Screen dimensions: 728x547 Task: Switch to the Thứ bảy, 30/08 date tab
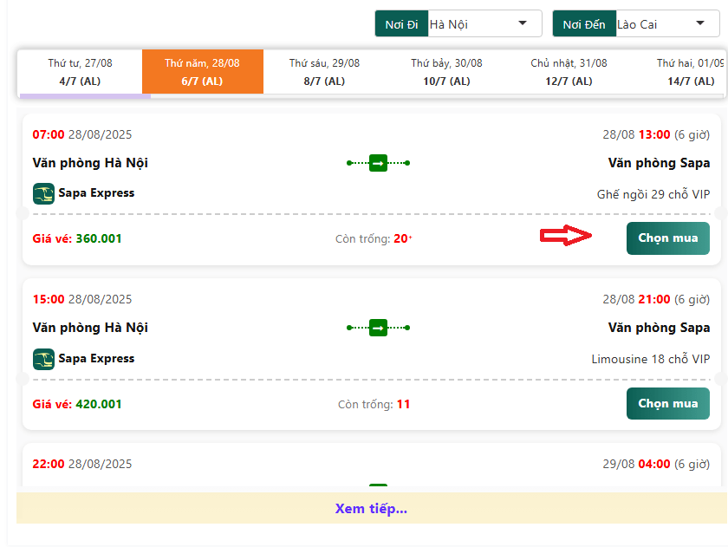tap(446, 72)
